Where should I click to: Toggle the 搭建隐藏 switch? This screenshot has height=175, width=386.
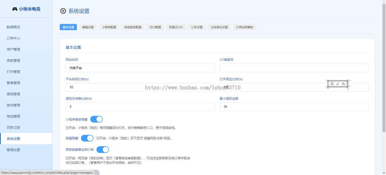click(x=87, y=138)
